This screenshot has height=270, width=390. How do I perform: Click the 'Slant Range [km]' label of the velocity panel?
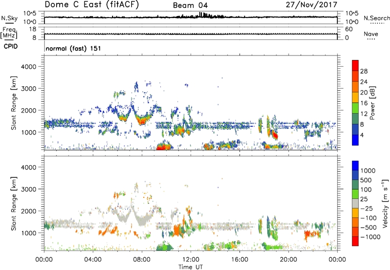[14, 204]
